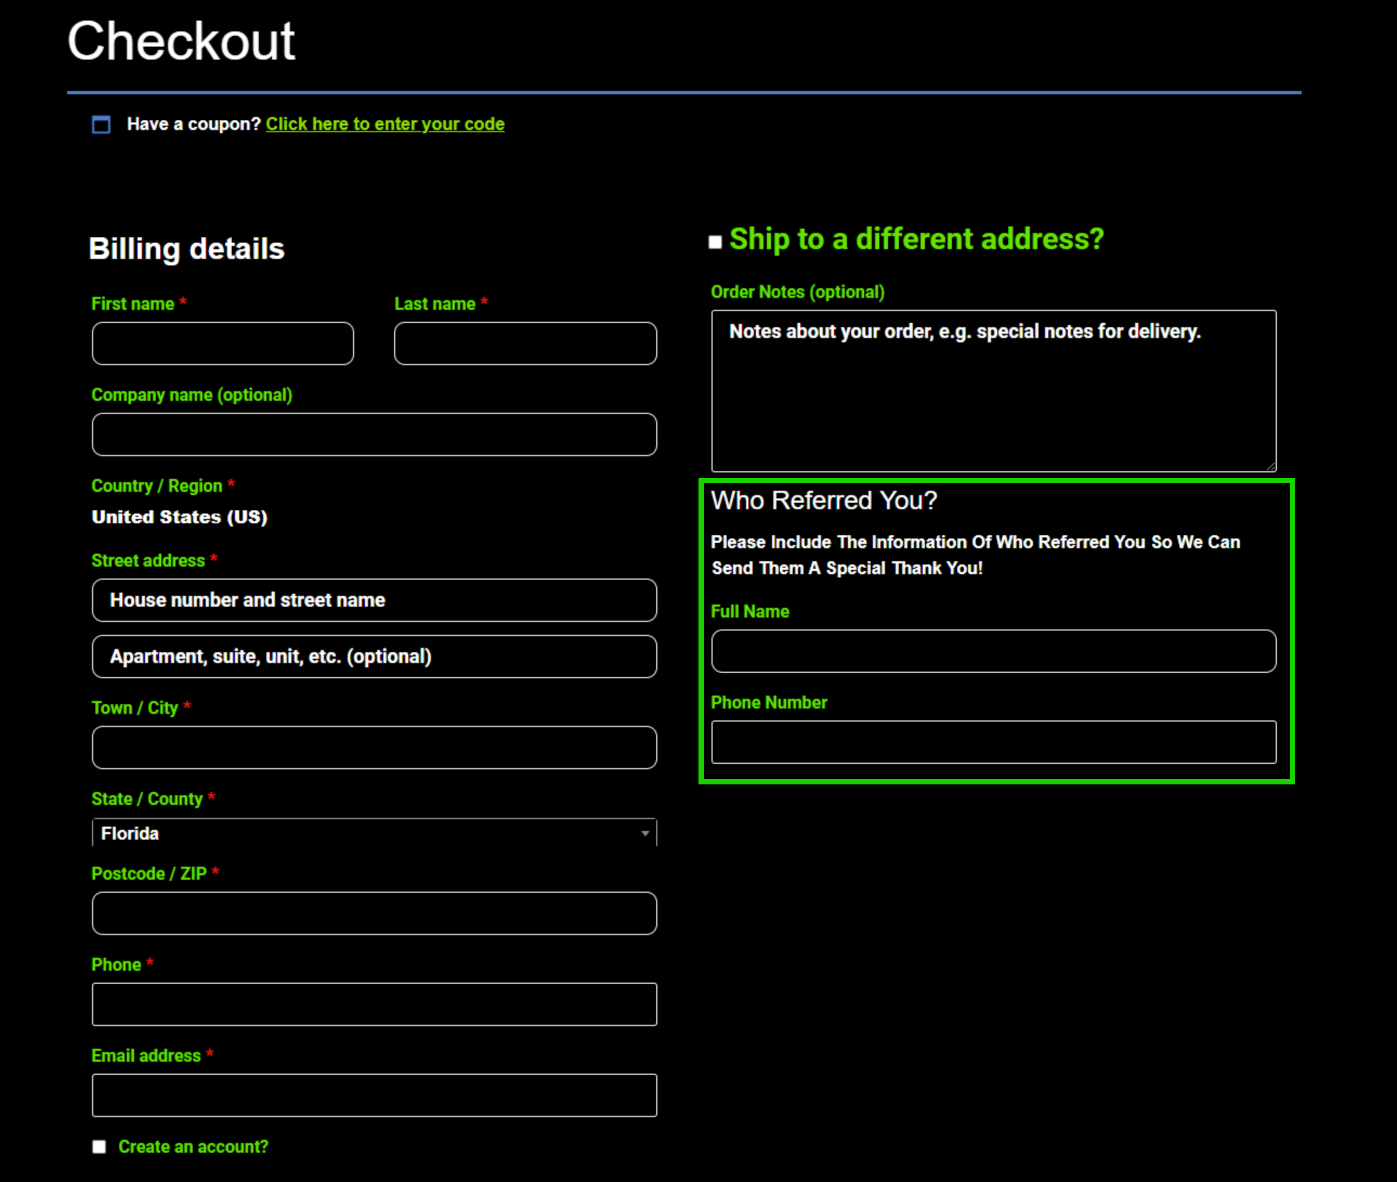Select the billing Phone field
The image size is (1397, 1182).
374,1004
